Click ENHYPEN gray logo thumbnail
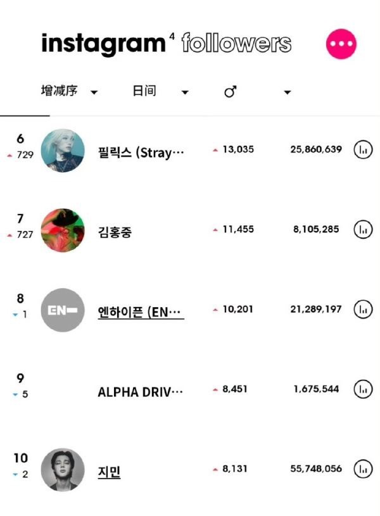 click(63, 310)
